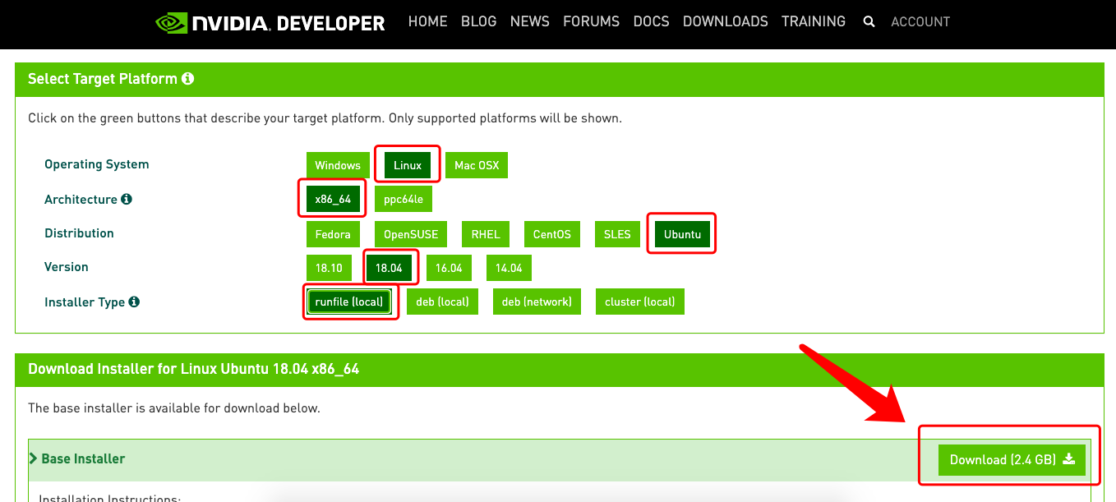Pick the RHEL distribution
Image resolution: width=1116 pixels, height=502 pixels.
click(x=486, y=234)
